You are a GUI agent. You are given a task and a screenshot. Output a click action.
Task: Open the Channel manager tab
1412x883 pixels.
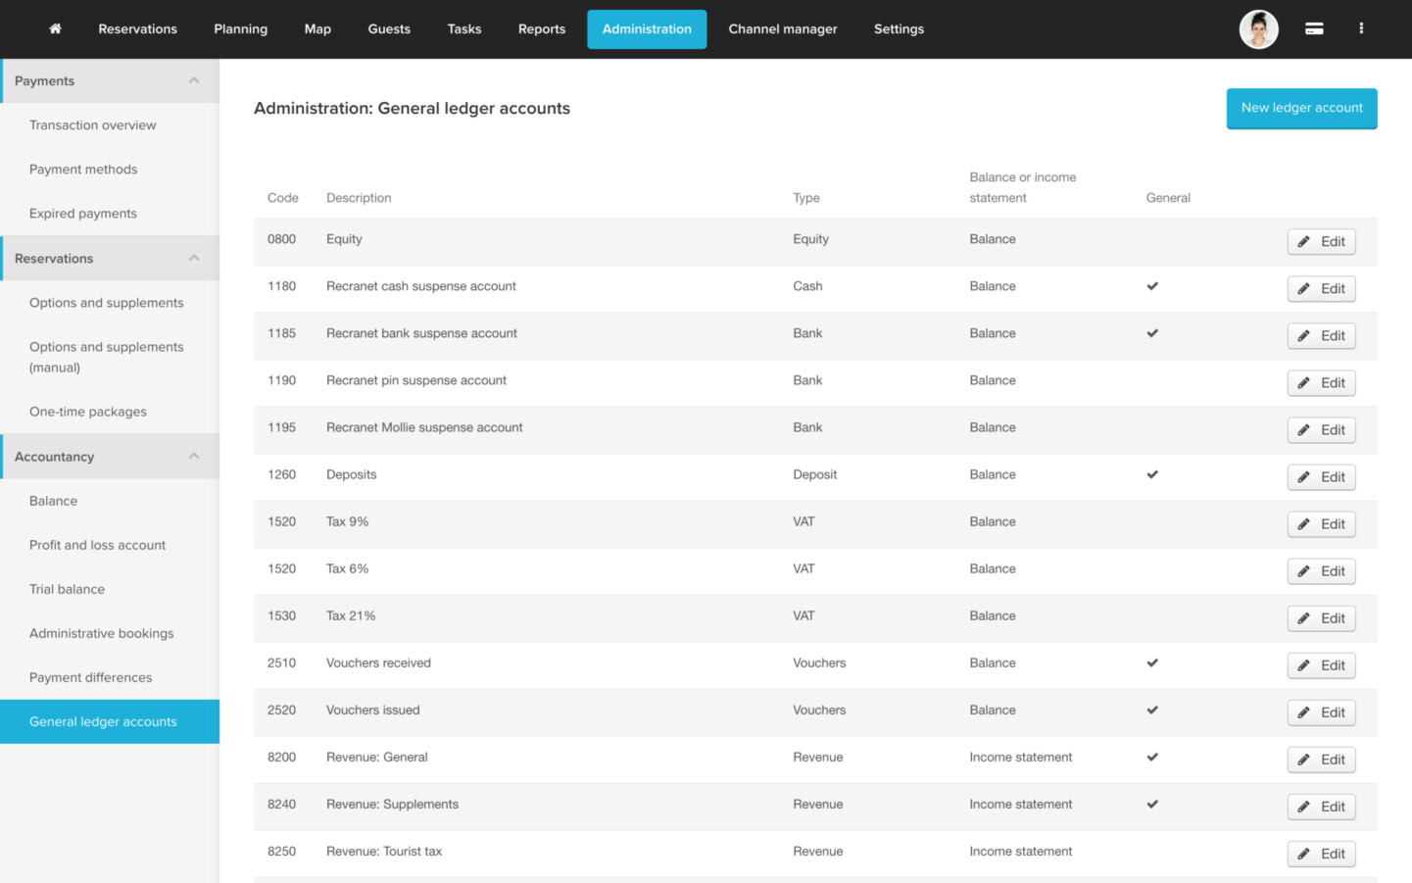(x=782, y=29)
